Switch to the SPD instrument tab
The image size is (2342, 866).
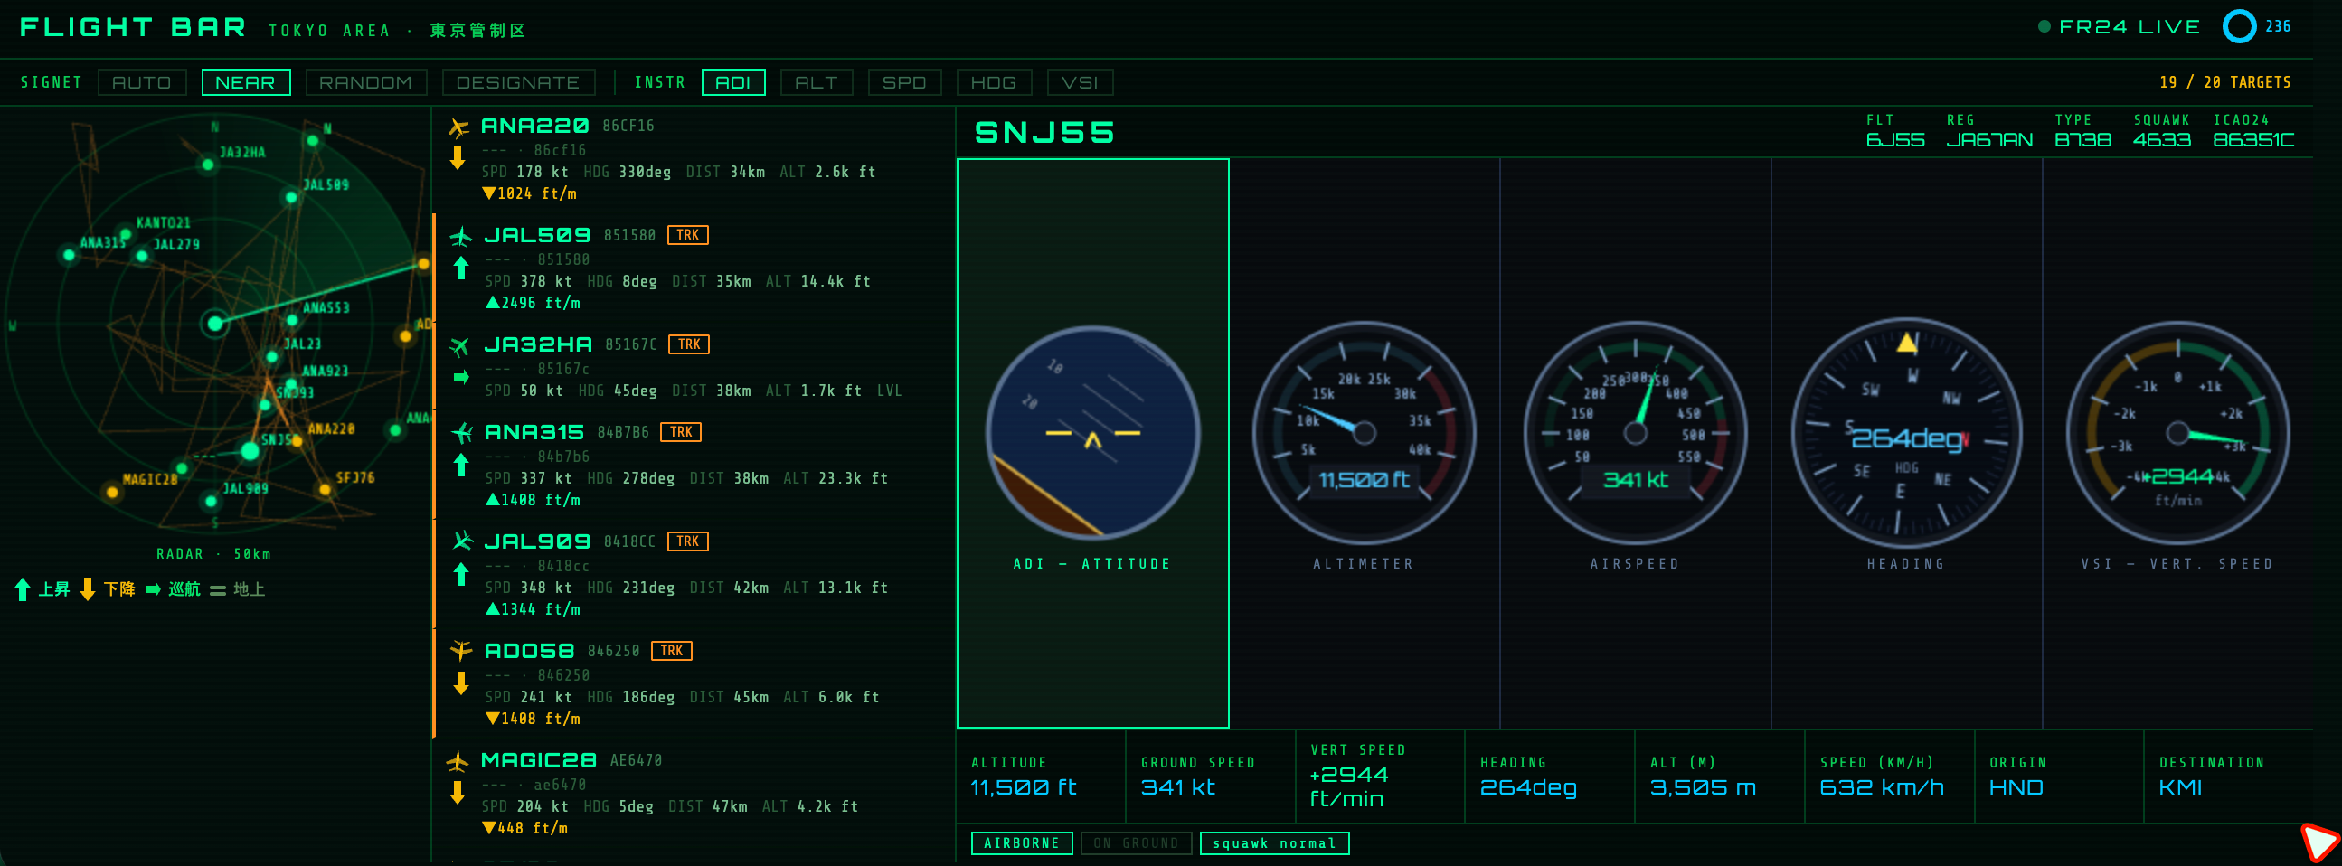coord(904,82)
